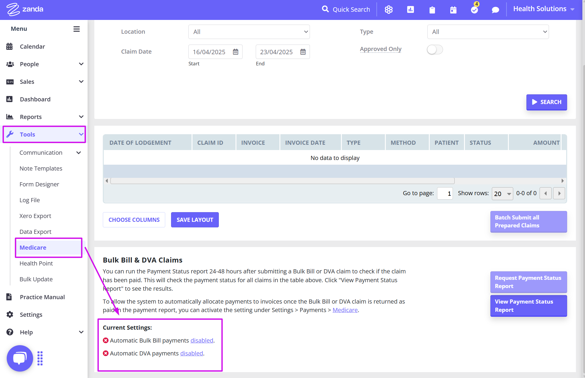The image size is (585, 378).
Task: Click the tasks checkmark icon with badge
Action: tap(474, 10)
